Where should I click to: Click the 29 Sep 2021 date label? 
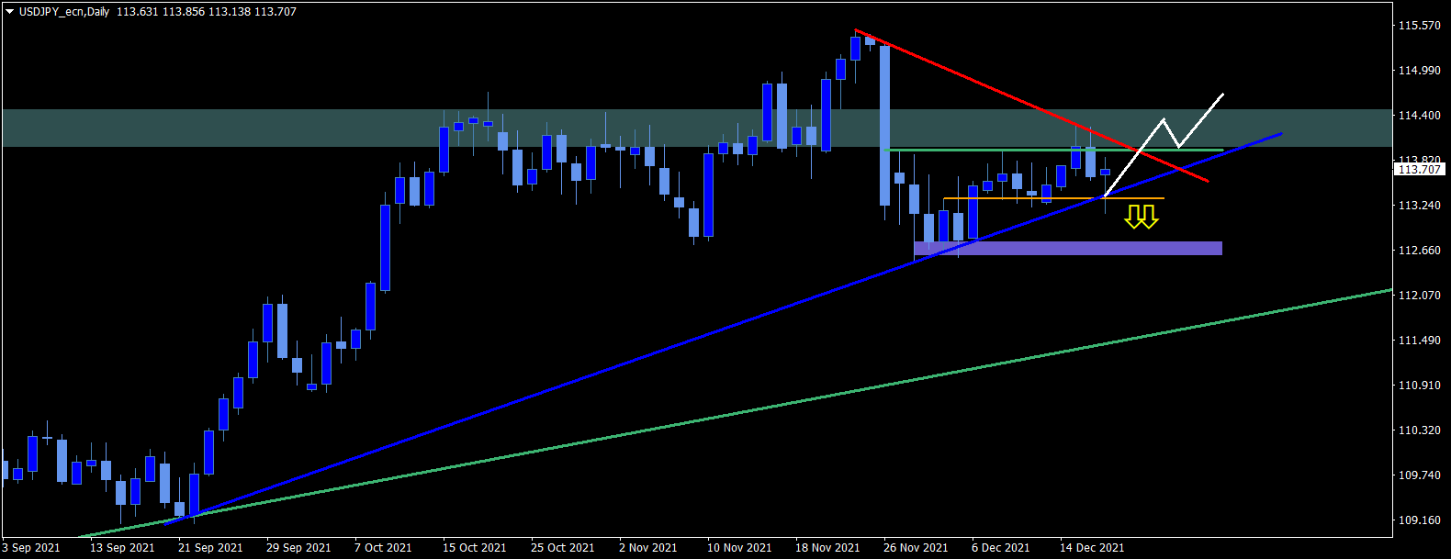[298, 548]
